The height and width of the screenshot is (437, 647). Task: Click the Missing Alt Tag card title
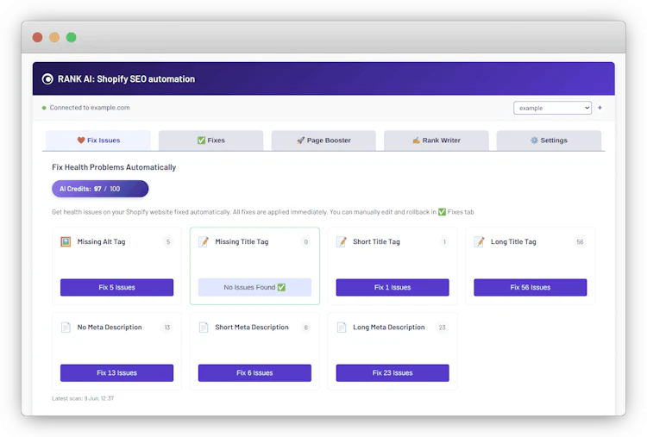[x=101, y=241]
